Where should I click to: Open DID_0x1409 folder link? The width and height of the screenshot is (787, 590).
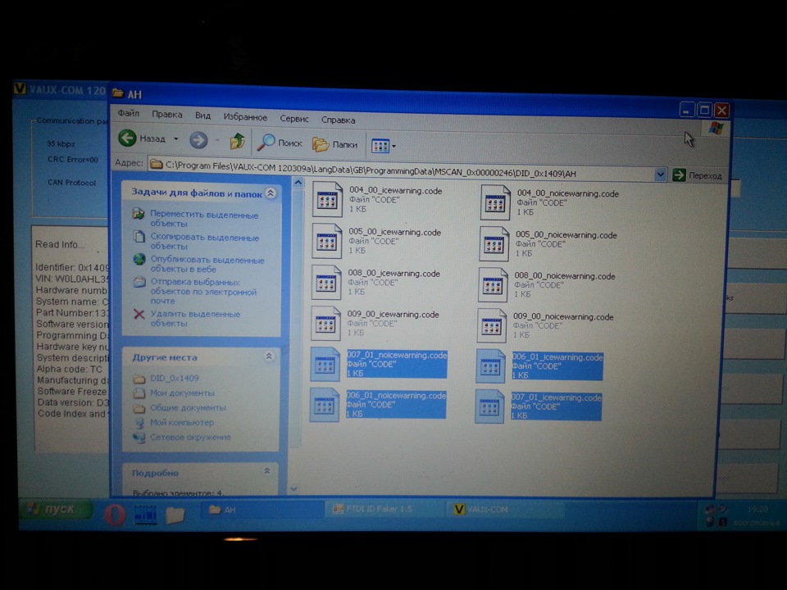pos(174,379)
